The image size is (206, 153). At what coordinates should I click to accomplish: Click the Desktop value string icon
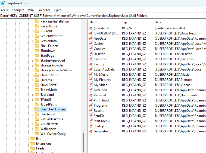[x=91, y=54]
